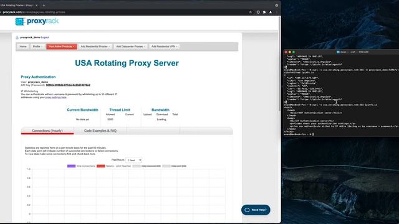Click the Current Bandwidth label

pyautogui.click(x=82, y=110)
